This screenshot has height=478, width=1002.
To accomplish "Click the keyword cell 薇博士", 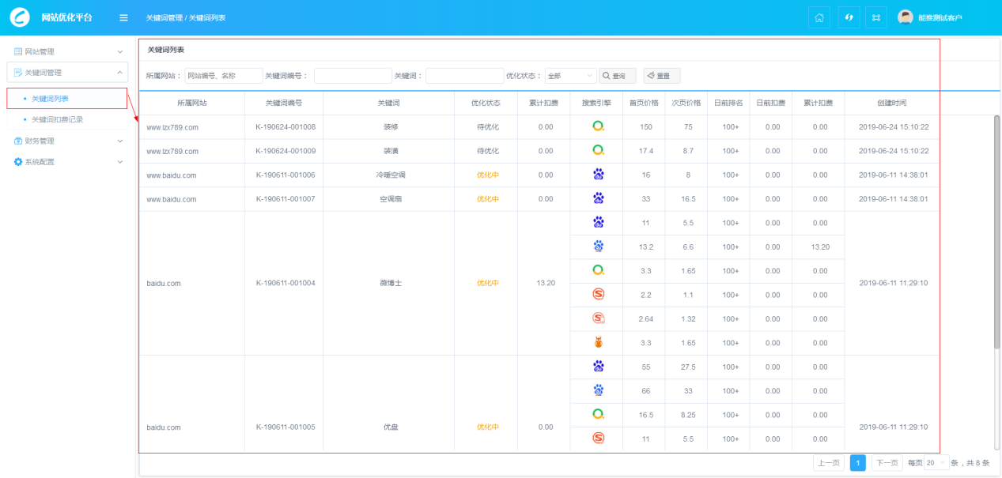I will point(391,283).
